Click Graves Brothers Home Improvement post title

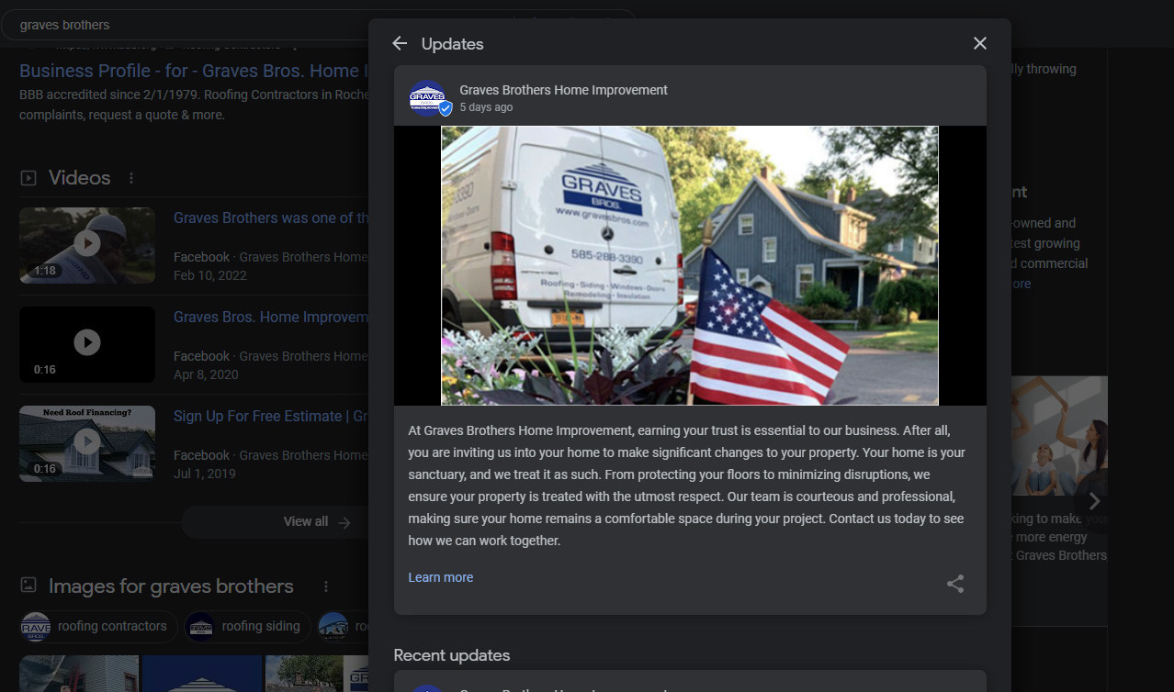(x=563, y=90)
